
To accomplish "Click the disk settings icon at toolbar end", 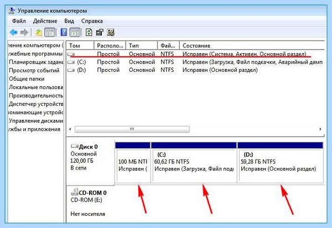I will coord(111,33).
